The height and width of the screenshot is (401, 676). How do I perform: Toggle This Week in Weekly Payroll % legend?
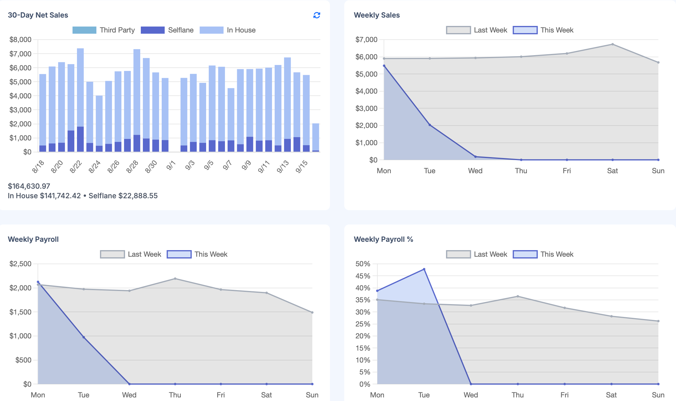tap(525, 254)
